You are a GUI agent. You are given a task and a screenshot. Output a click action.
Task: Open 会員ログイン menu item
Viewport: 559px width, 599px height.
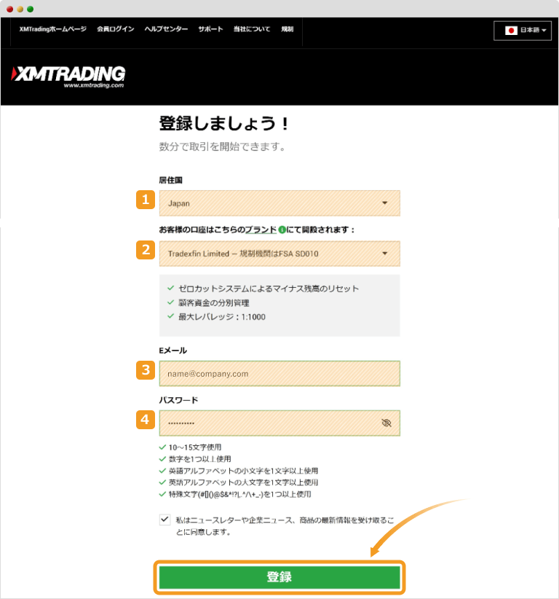116,29
